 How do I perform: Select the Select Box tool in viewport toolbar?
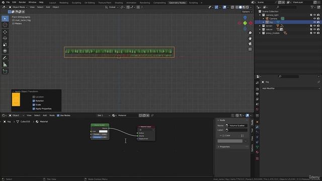tap(5, 19)
